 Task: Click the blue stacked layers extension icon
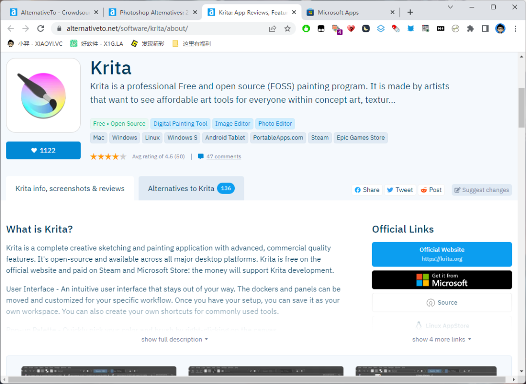coord(381,29)
